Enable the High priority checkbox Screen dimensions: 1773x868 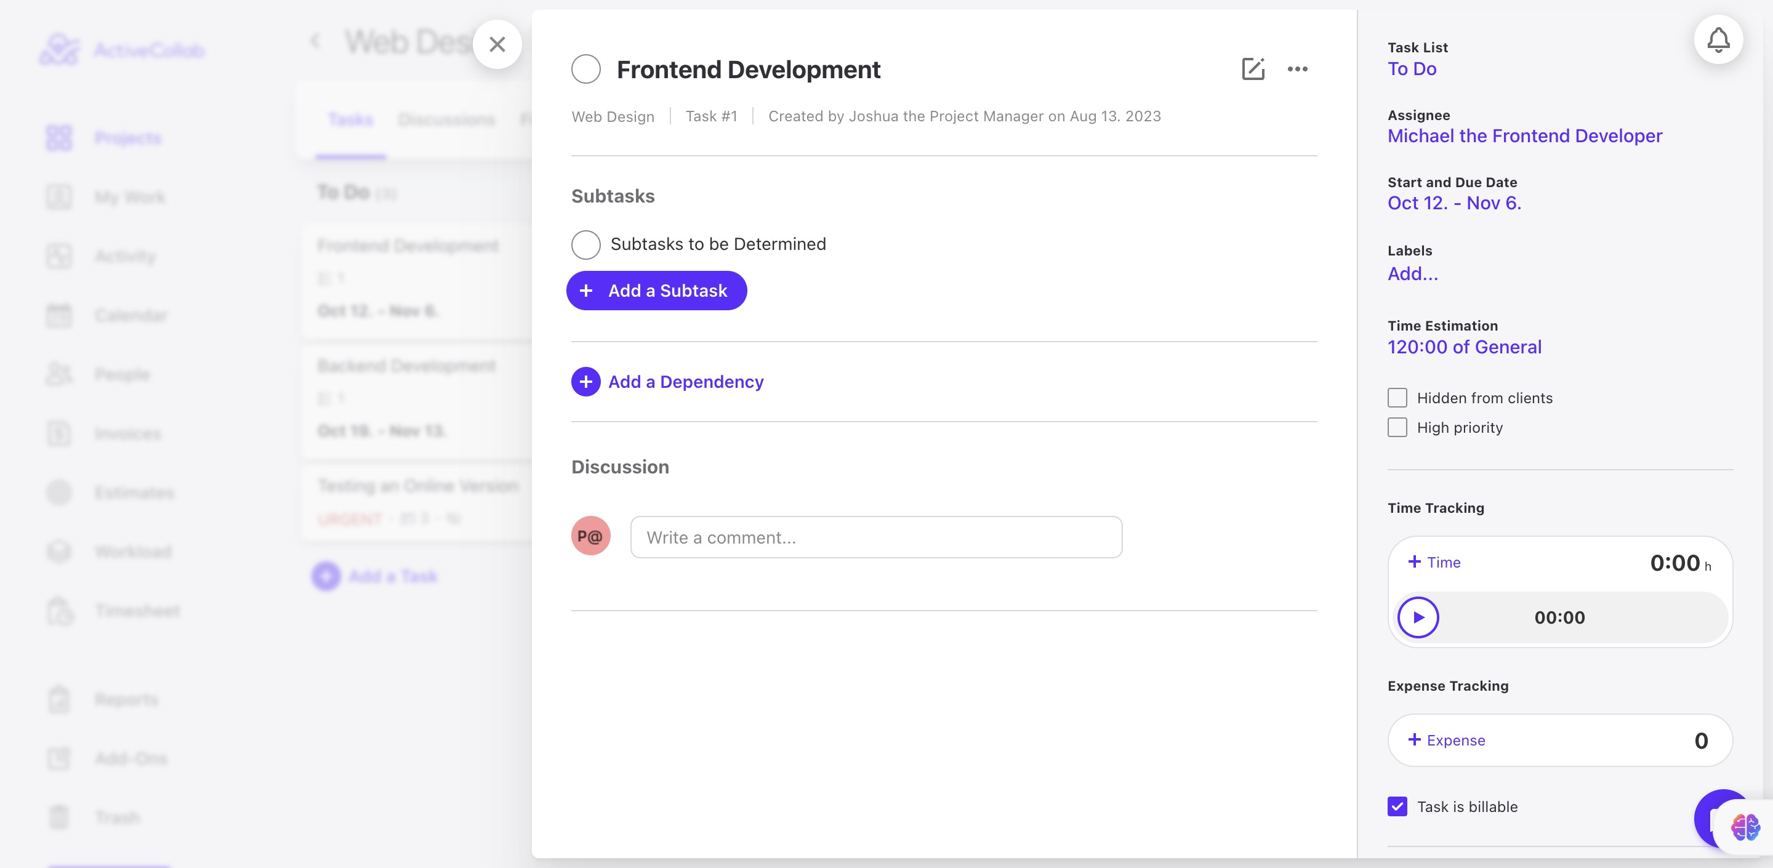click(x=1397, y=427)
